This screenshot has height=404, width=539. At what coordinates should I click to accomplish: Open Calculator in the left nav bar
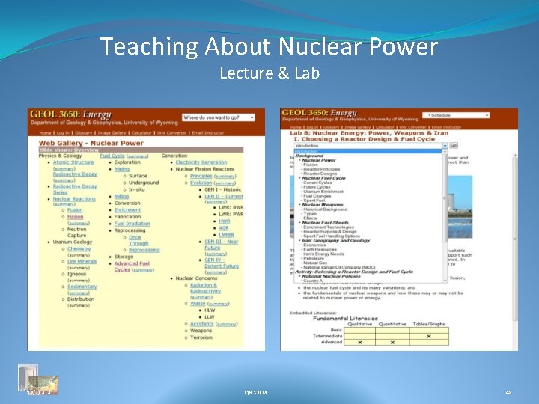pos(141,133)
